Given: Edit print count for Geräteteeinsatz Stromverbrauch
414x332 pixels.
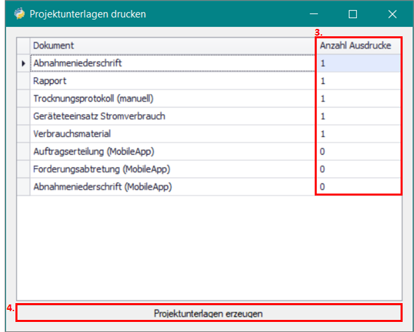Looking at the screenshot, I should pyautogui.click(x=358, y=116).
